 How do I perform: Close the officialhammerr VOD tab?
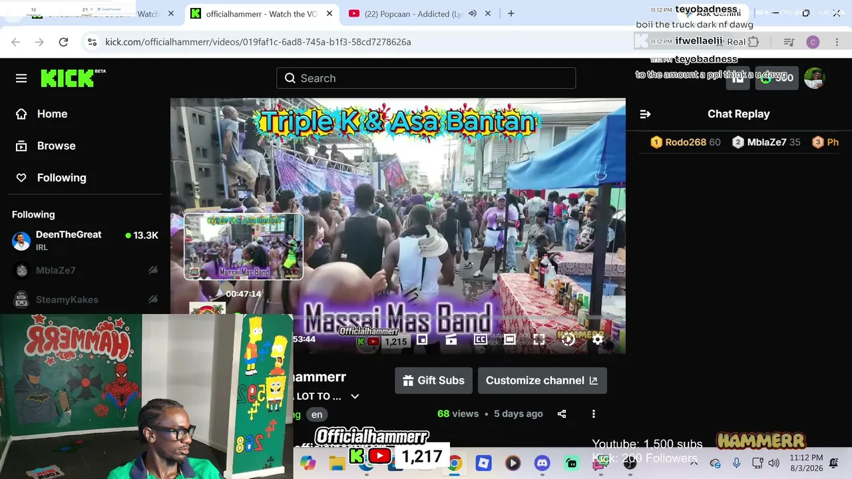pyautogui.click(x=329, y=13)
